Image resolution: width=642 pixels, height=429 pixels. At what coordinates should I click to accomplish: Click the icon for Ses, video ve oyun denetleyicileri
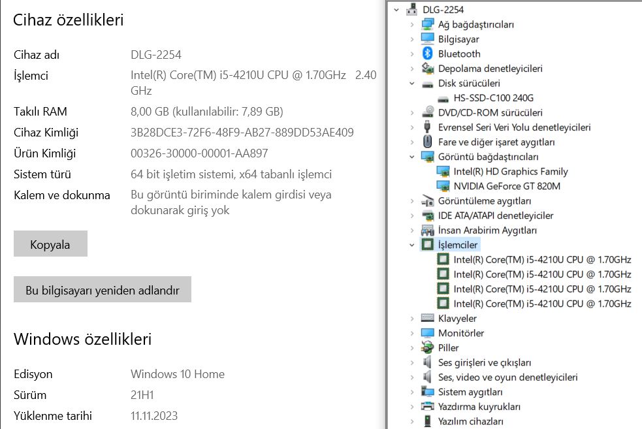tap(427, 377)
